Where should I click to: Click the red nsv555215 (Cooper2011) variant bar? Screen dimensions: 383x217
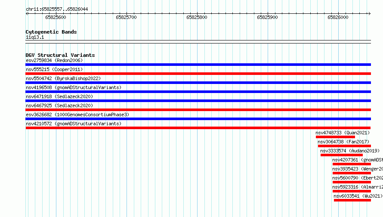(x=198, y=74)
